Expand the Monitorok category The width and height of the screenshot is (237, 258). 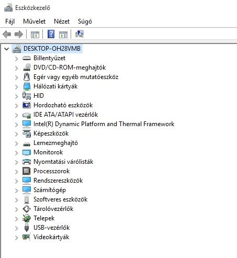(x=16, y=153)
